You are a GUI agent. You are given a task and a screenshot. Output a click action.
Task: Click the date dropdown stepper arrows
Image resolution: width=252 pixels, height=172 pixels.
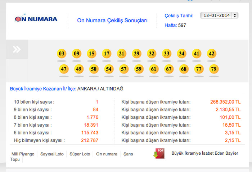235,15
